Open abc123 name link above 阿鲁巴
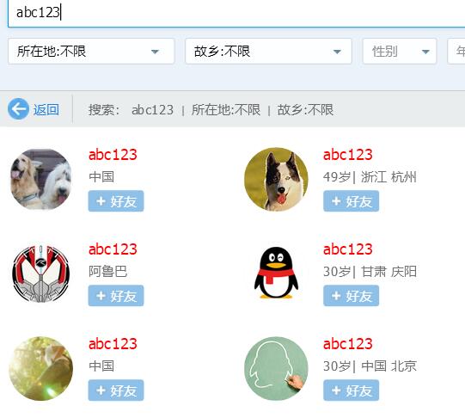Image resolution: width=465 pixels, height=418 pixels. coord(113,249)
